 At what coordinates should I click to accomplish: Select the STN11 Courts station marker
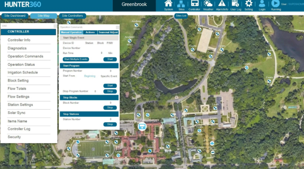pyautogui.click(x=78, y=155)
